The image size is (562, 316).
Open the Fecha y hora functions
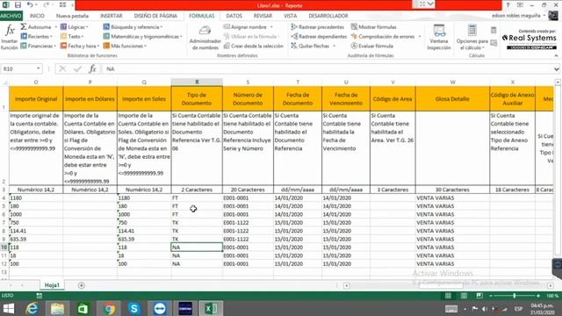(x=80, y=46)
